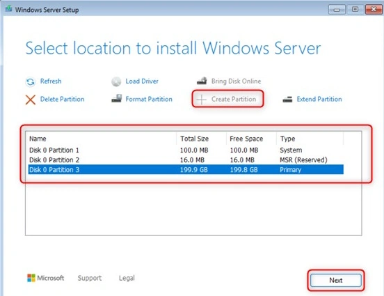Image resolution: width=384 pixels, height=296 pixels.
Task: Click the red X Delete Partition icon
Action: coord(31,100)
